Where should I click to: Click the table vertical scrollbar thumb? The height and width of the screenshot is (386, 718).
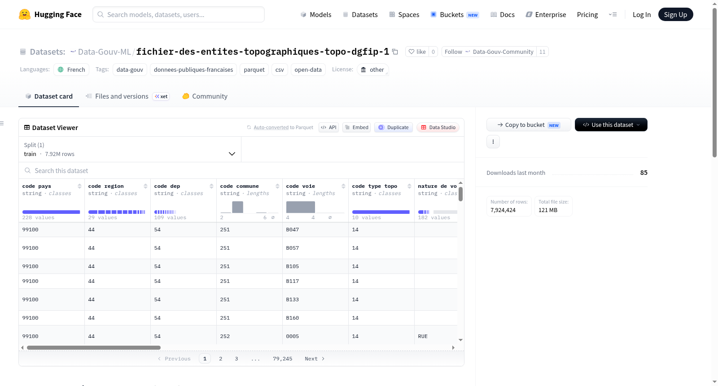461,194
